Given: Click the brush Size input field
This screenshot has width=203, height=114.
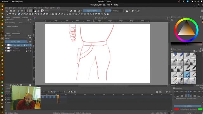Looking at the screenshot, I should (x=114, y=11).
